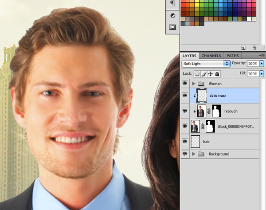Open the Paragraph panel icon
Viewport: 266px width, 210px height.
[x=172, y=4]
